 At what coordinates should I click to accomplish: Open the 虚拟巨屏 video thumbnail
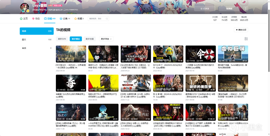233,54
